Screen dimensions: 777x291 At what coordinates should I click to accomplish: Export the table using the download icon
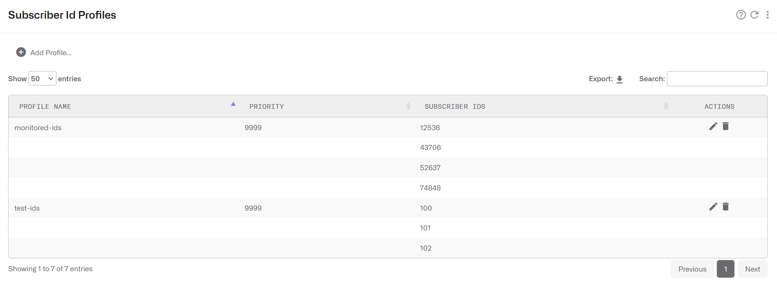pyautogui.click(x=620, y=79)
